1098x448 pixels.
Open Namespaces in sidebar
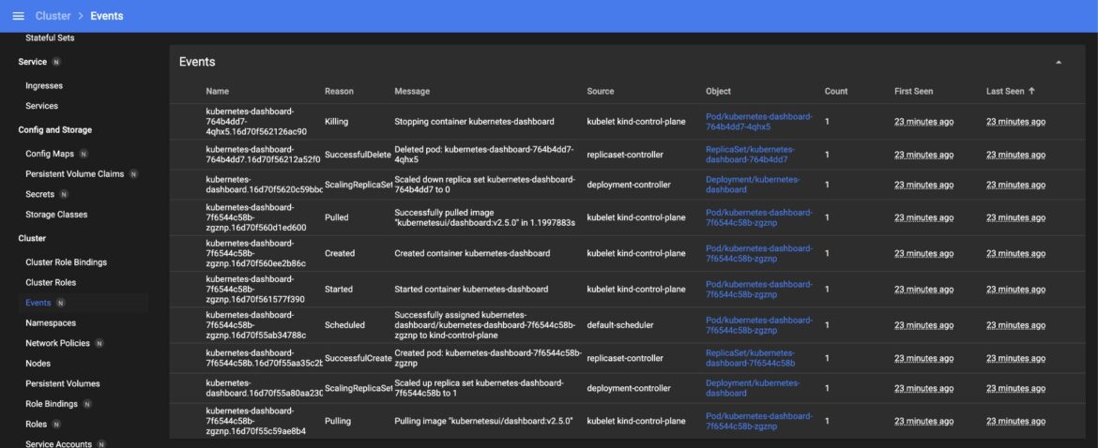(51, 323)
